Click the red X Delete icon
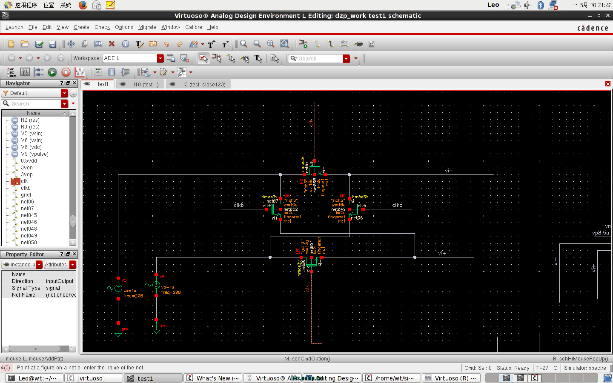The height and width of the screenshot is (383, 613). [112, 44]
